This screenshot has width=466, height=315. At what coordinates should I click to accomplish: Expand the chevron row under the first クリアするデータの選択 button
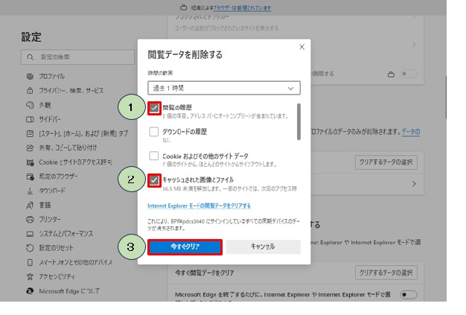pos(414,184)
